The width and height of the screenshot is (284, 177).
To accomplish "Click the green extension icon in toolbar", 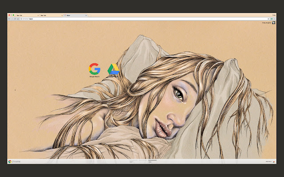I will click(272, 19).
